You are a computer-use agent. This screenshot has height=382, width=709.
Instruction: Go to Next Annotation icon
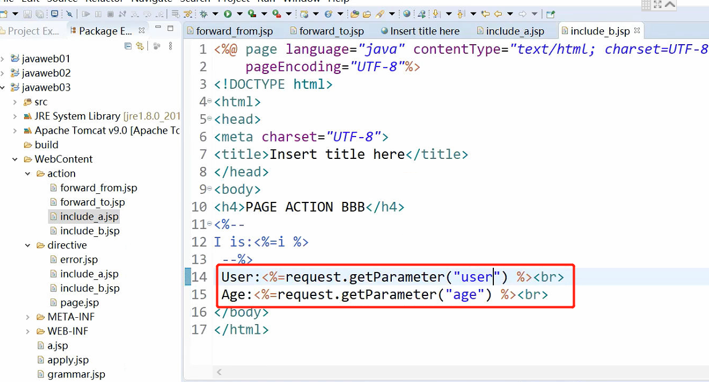(x=436, y=14)
